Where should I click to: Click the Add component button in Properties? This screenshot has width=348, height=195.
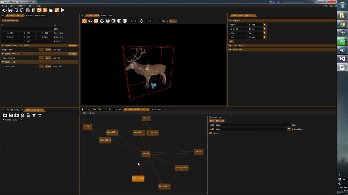10,20
